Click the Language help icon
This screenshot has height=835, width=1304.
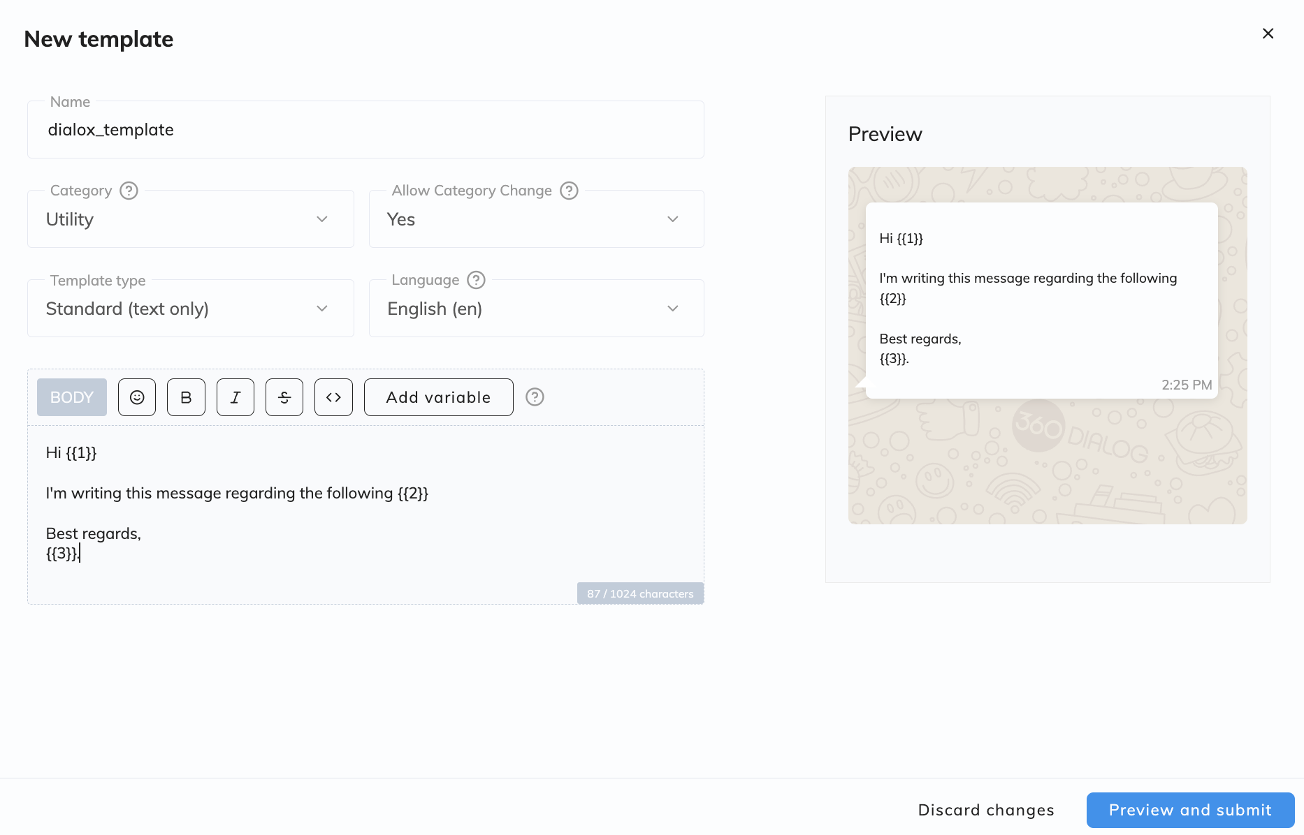[x=476, y=280]
